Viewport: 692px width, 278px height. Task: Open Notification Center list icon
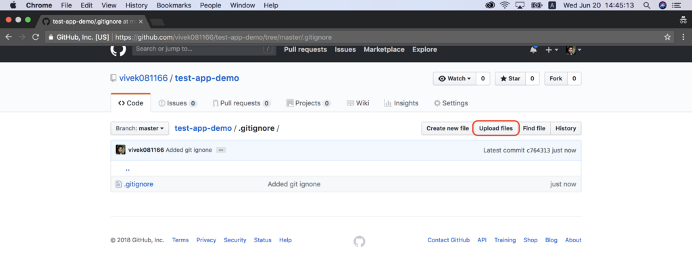tap(676, 5)
